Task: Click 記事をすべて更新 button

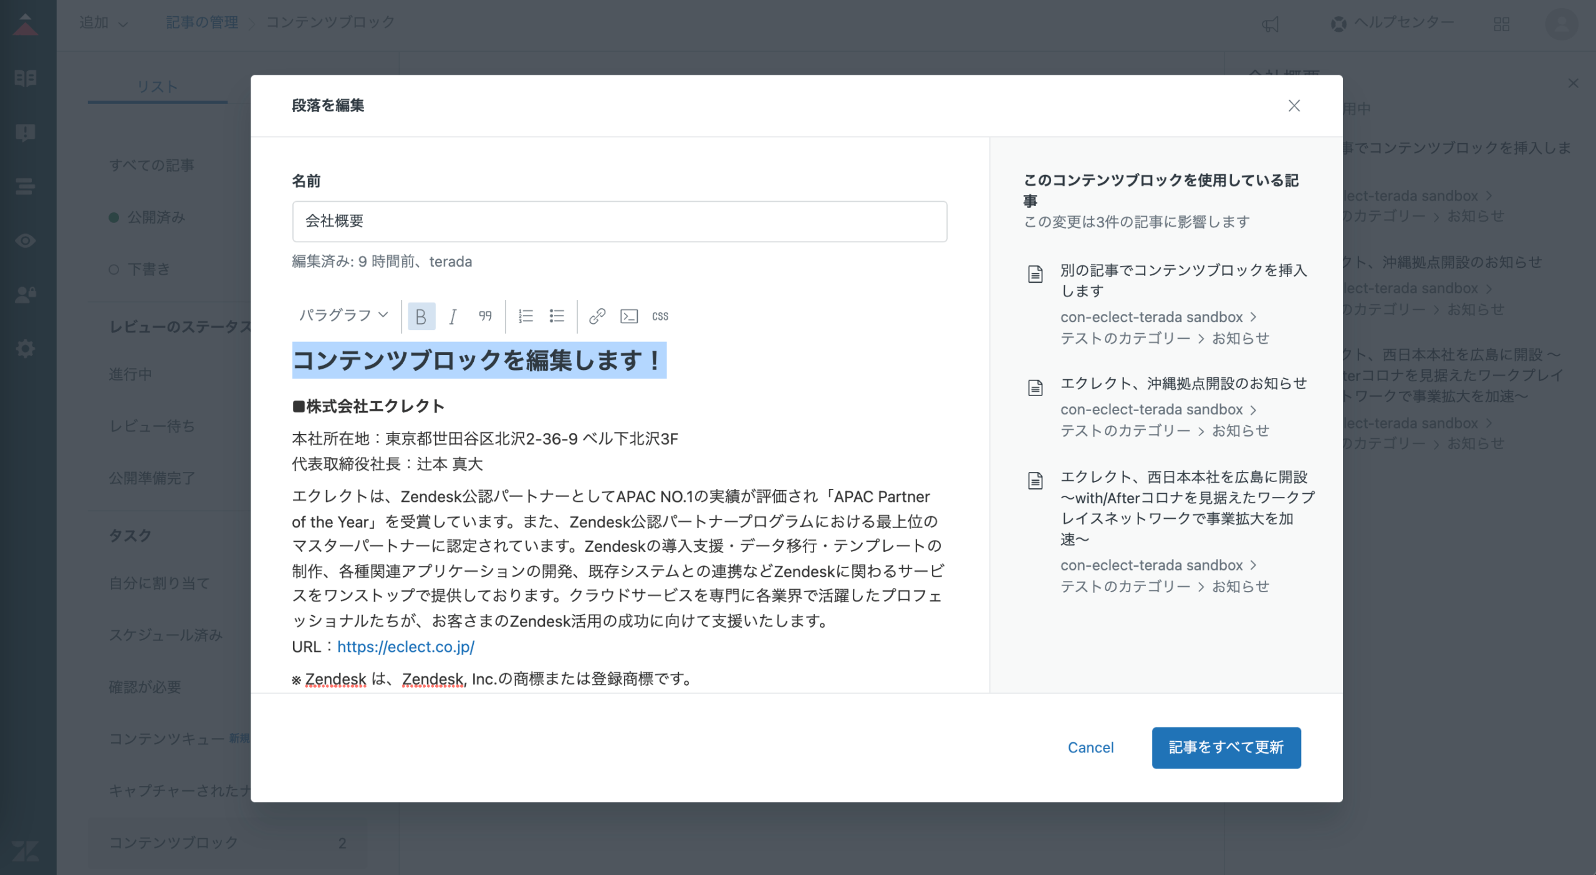Action: (1226, 747)
